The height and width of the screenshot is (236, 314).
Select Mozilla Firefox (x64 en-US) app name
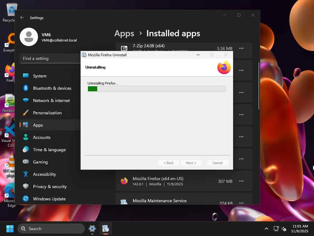click(158, 179)
